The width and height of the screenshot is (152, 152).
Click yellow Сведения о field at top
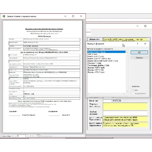coord(125,40)
